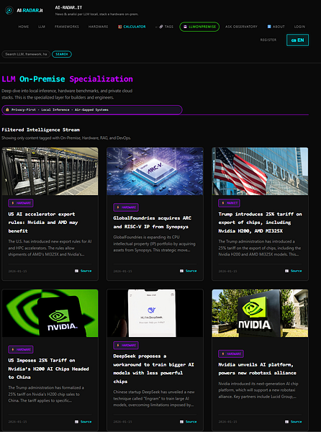Open the green Nvidia logo phone thumbnail
This screenshot has height=432, width=321.
pos(50,313)
